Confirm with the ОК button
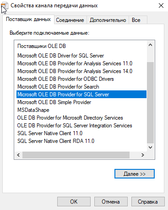The height and width of the screenshot is (210, 168). pos(74,202)
